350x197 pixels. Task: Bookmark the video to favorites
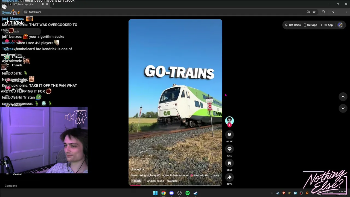(x=229, y=163)
